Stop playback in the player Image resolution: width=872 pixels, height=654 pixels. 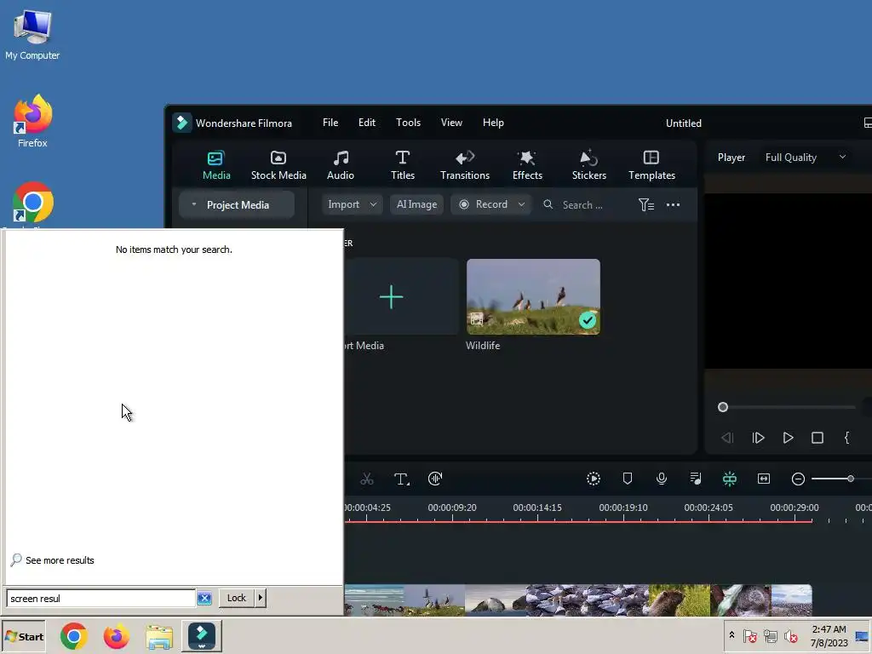pos(817,438)
